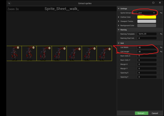Click the Unreal Engine logo icon
Image resolution: width=164 pixels, height=116 pixels.
[9, 3]
